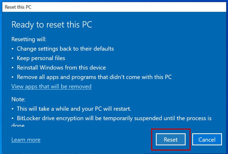Click bullet beside 'Change settings back' line
228x154 pixels.
[13, 49]
